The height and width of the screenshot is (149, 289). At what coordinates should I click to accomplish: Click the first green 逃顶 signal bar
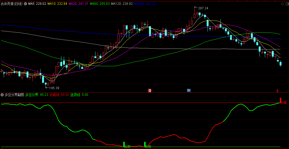(x=124, y=144)
